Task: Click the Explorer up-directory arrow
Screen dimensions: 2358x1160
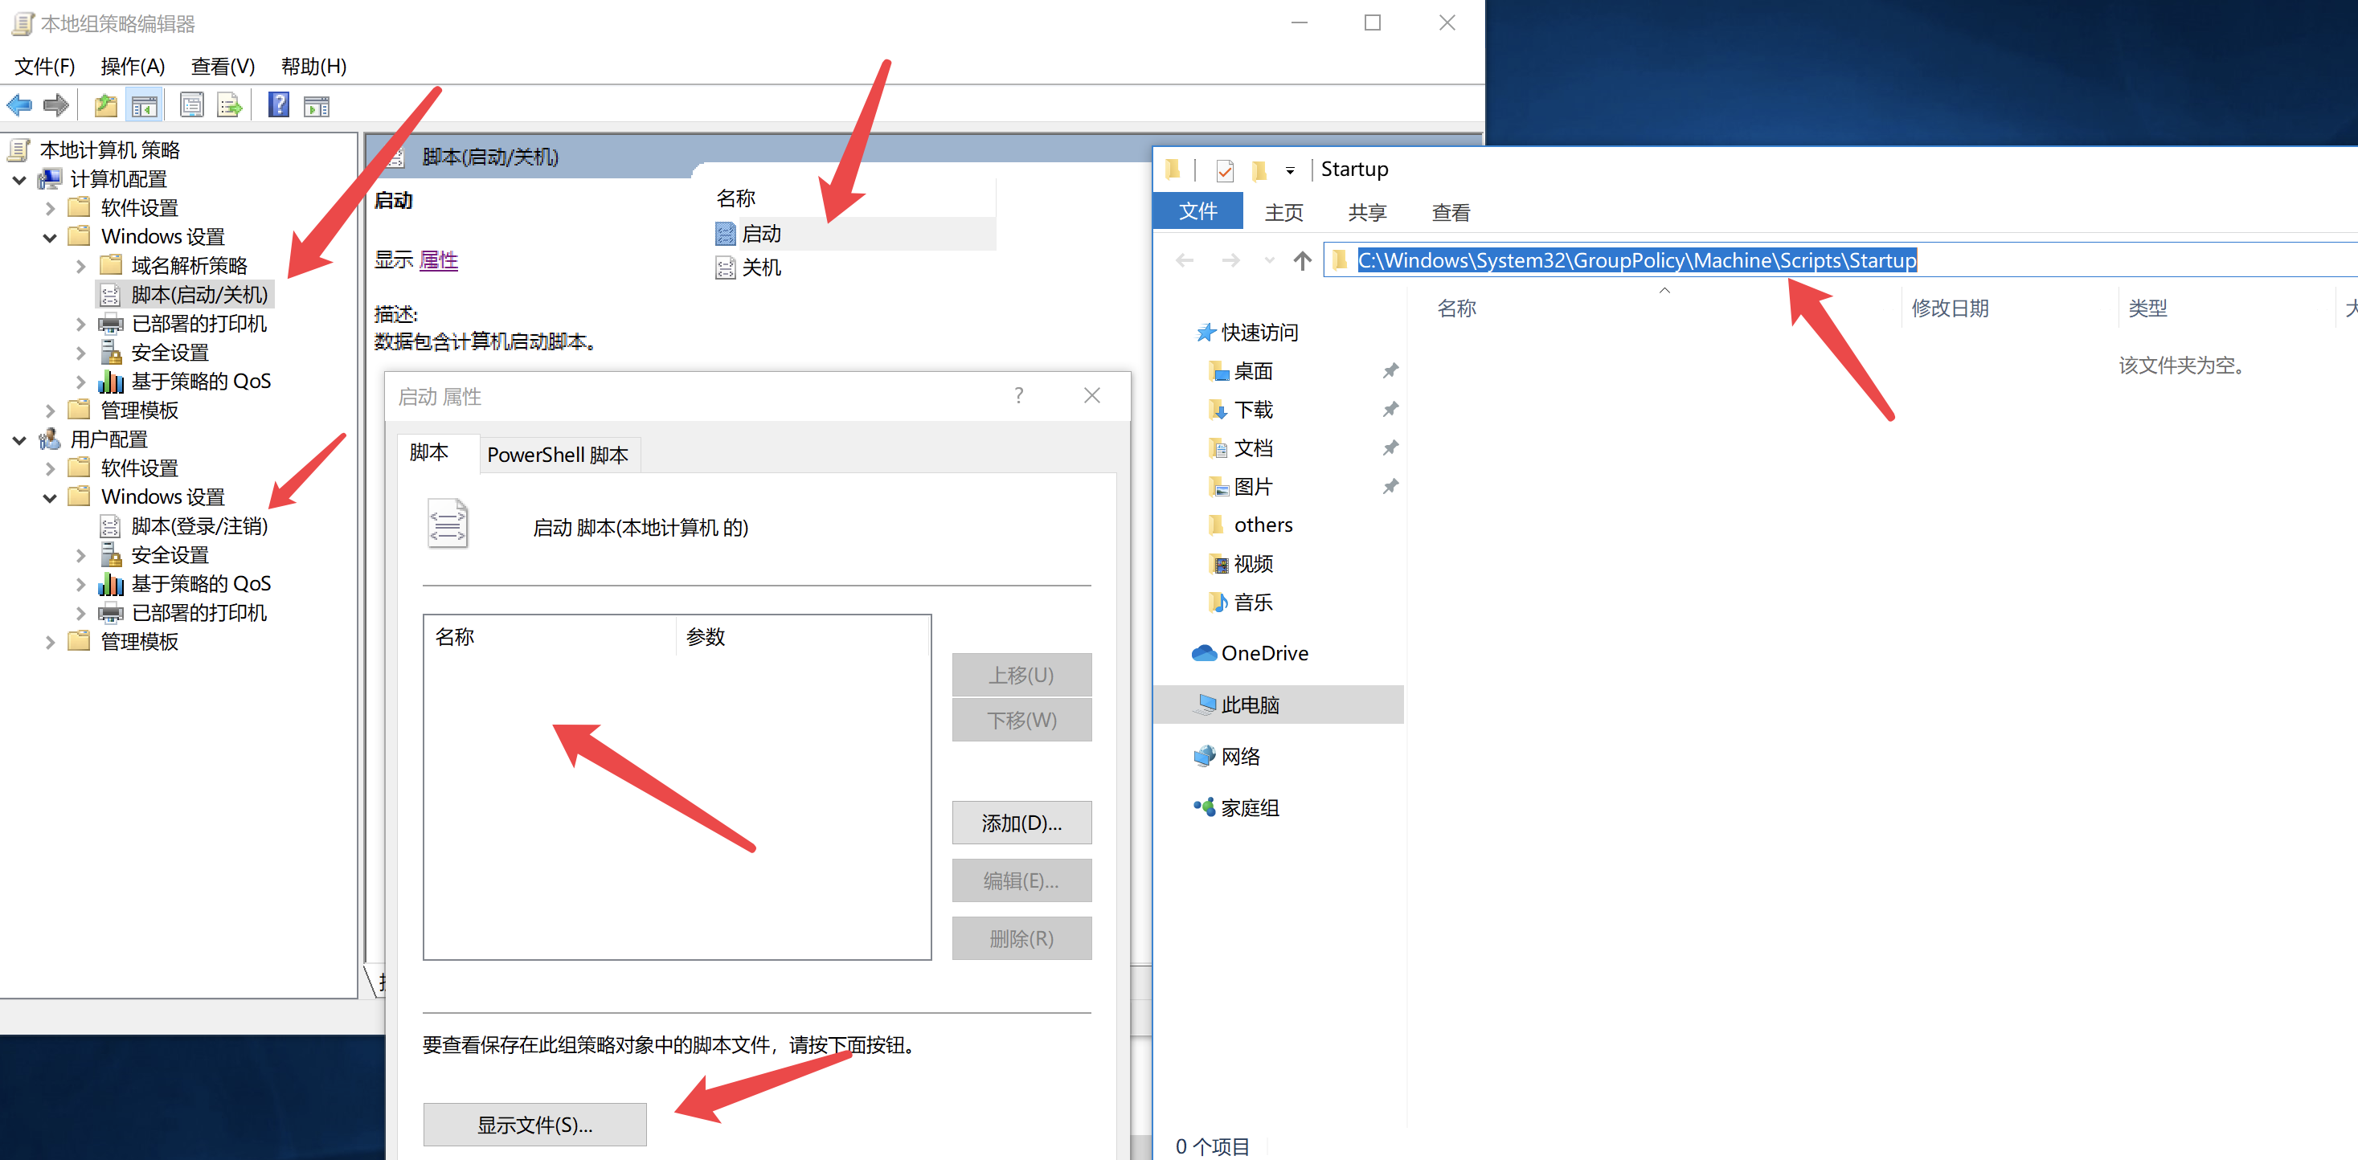Action: (1302, 261)
